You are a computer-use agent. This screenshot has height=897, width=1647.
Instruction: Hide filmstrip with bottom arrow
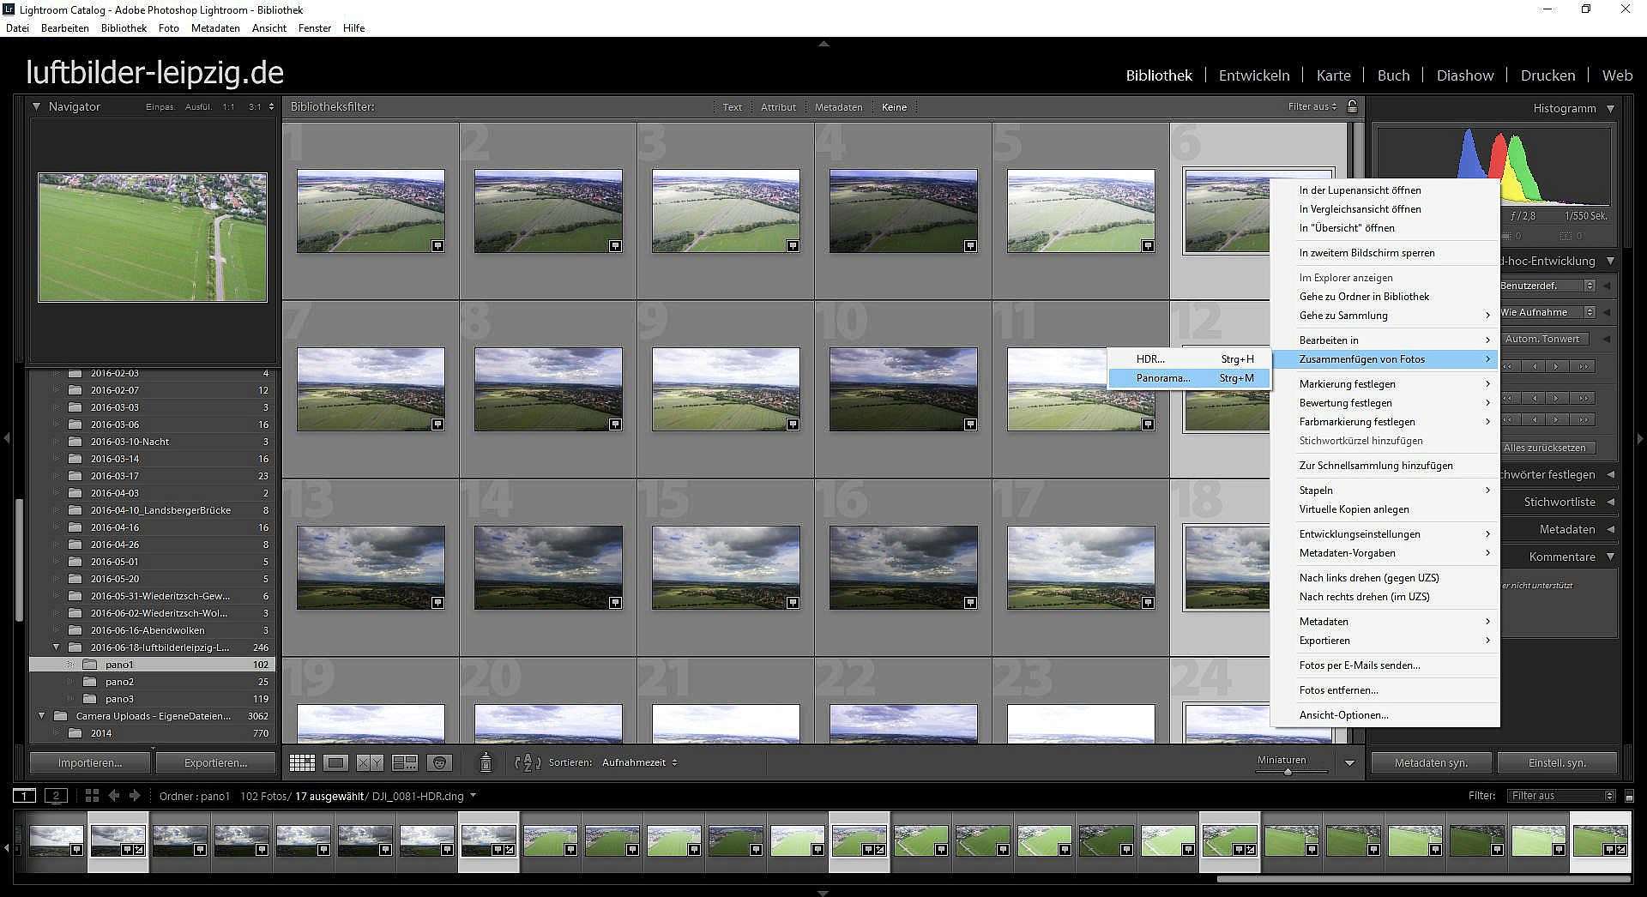(823, 893)
